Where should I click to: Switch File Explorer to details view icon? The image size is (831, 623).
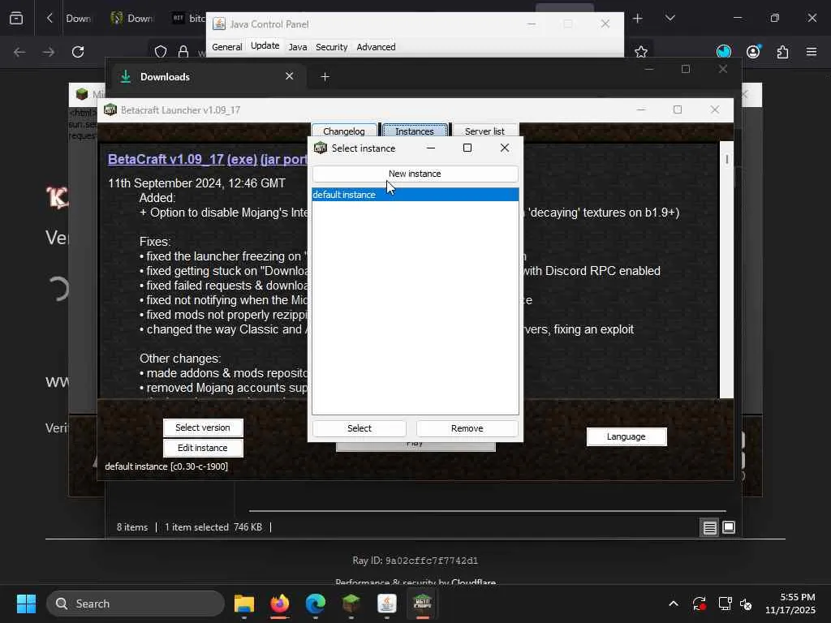point(709,527)
